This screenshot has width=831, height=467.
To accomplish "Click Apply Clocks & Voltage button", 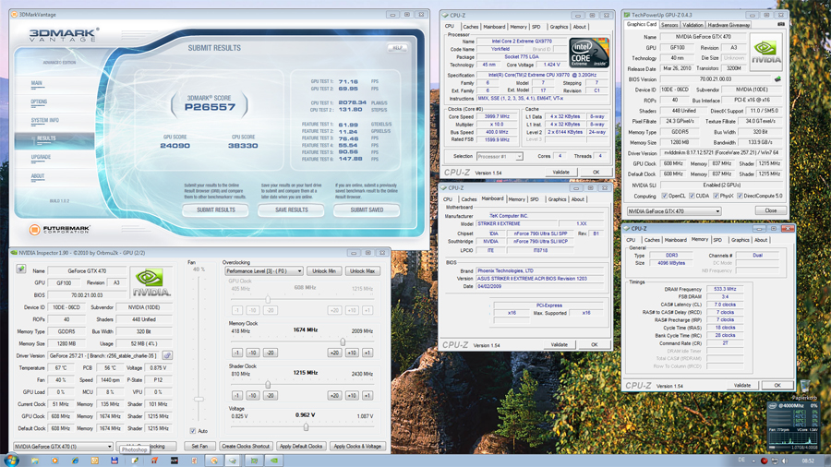I will click(357, 447).
